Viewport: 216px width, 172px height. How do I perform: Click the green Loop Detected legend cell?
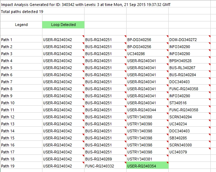[63, 25]
